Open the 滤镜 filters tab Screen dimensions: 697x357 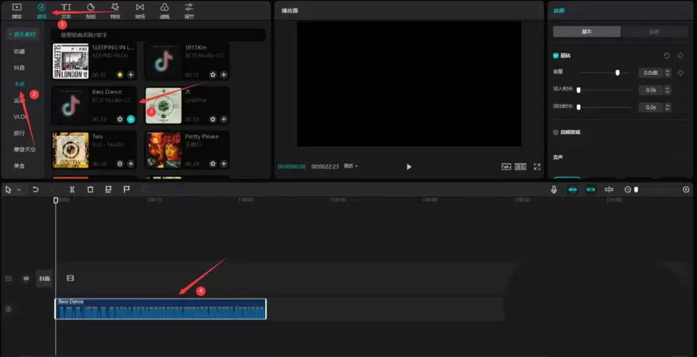click(x=165, y=11)
